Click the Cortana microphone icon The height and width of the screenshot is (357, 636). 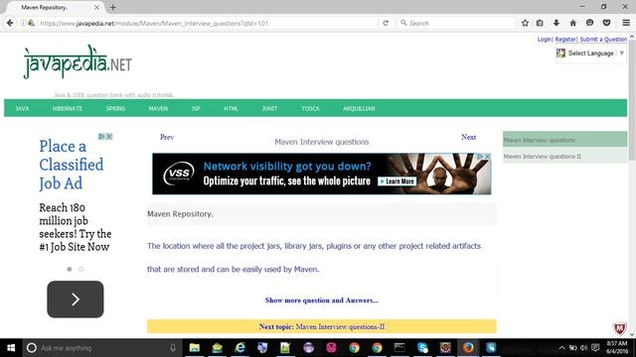(x=173, y=348)
